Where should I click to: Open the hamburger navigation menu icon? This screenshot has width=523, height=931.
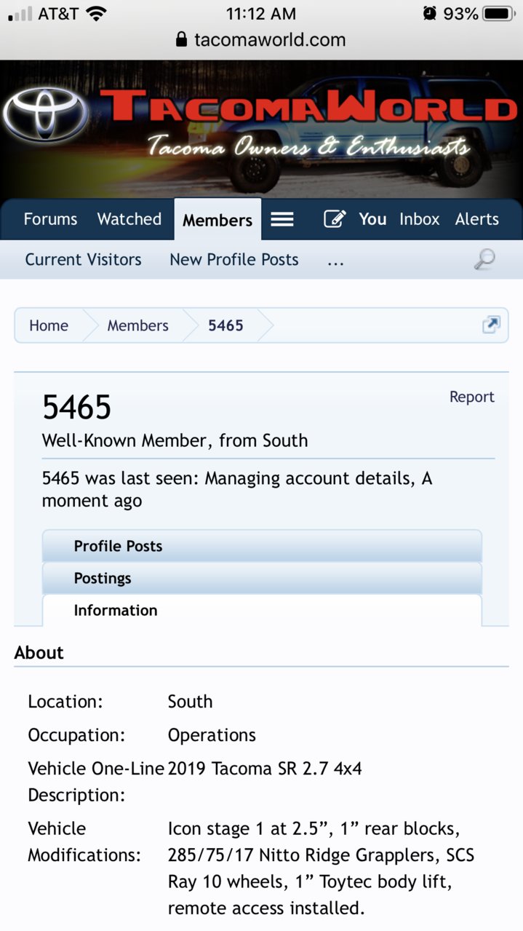282,219
